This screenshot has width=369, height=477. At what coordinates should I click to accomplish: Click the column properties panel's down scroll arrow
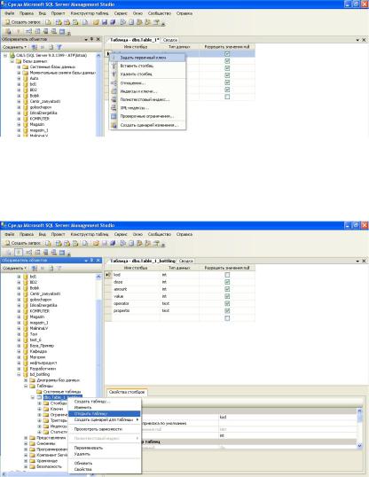pyautogui.click(x=359, y=446)
